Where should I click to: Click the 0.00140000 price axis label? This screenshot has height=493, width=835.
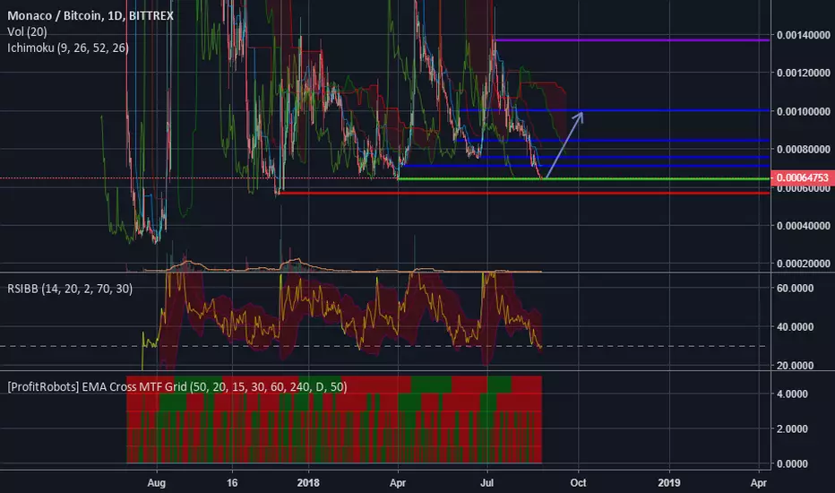[x=803, y=35]
